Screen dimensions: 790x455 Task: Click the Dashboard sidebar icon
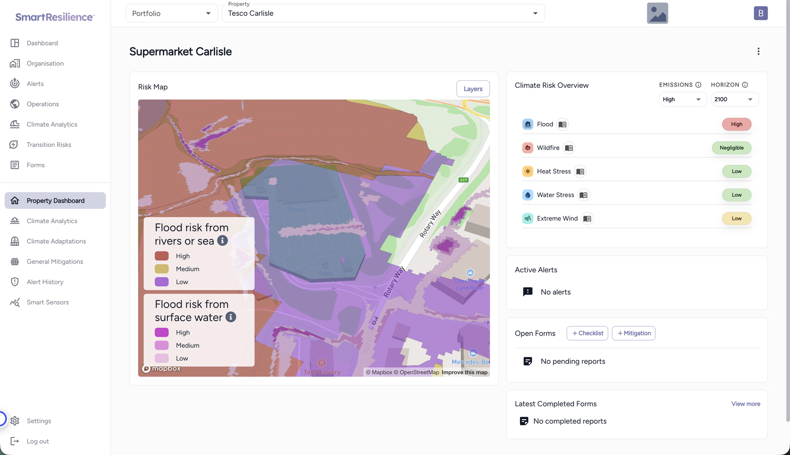15,43
